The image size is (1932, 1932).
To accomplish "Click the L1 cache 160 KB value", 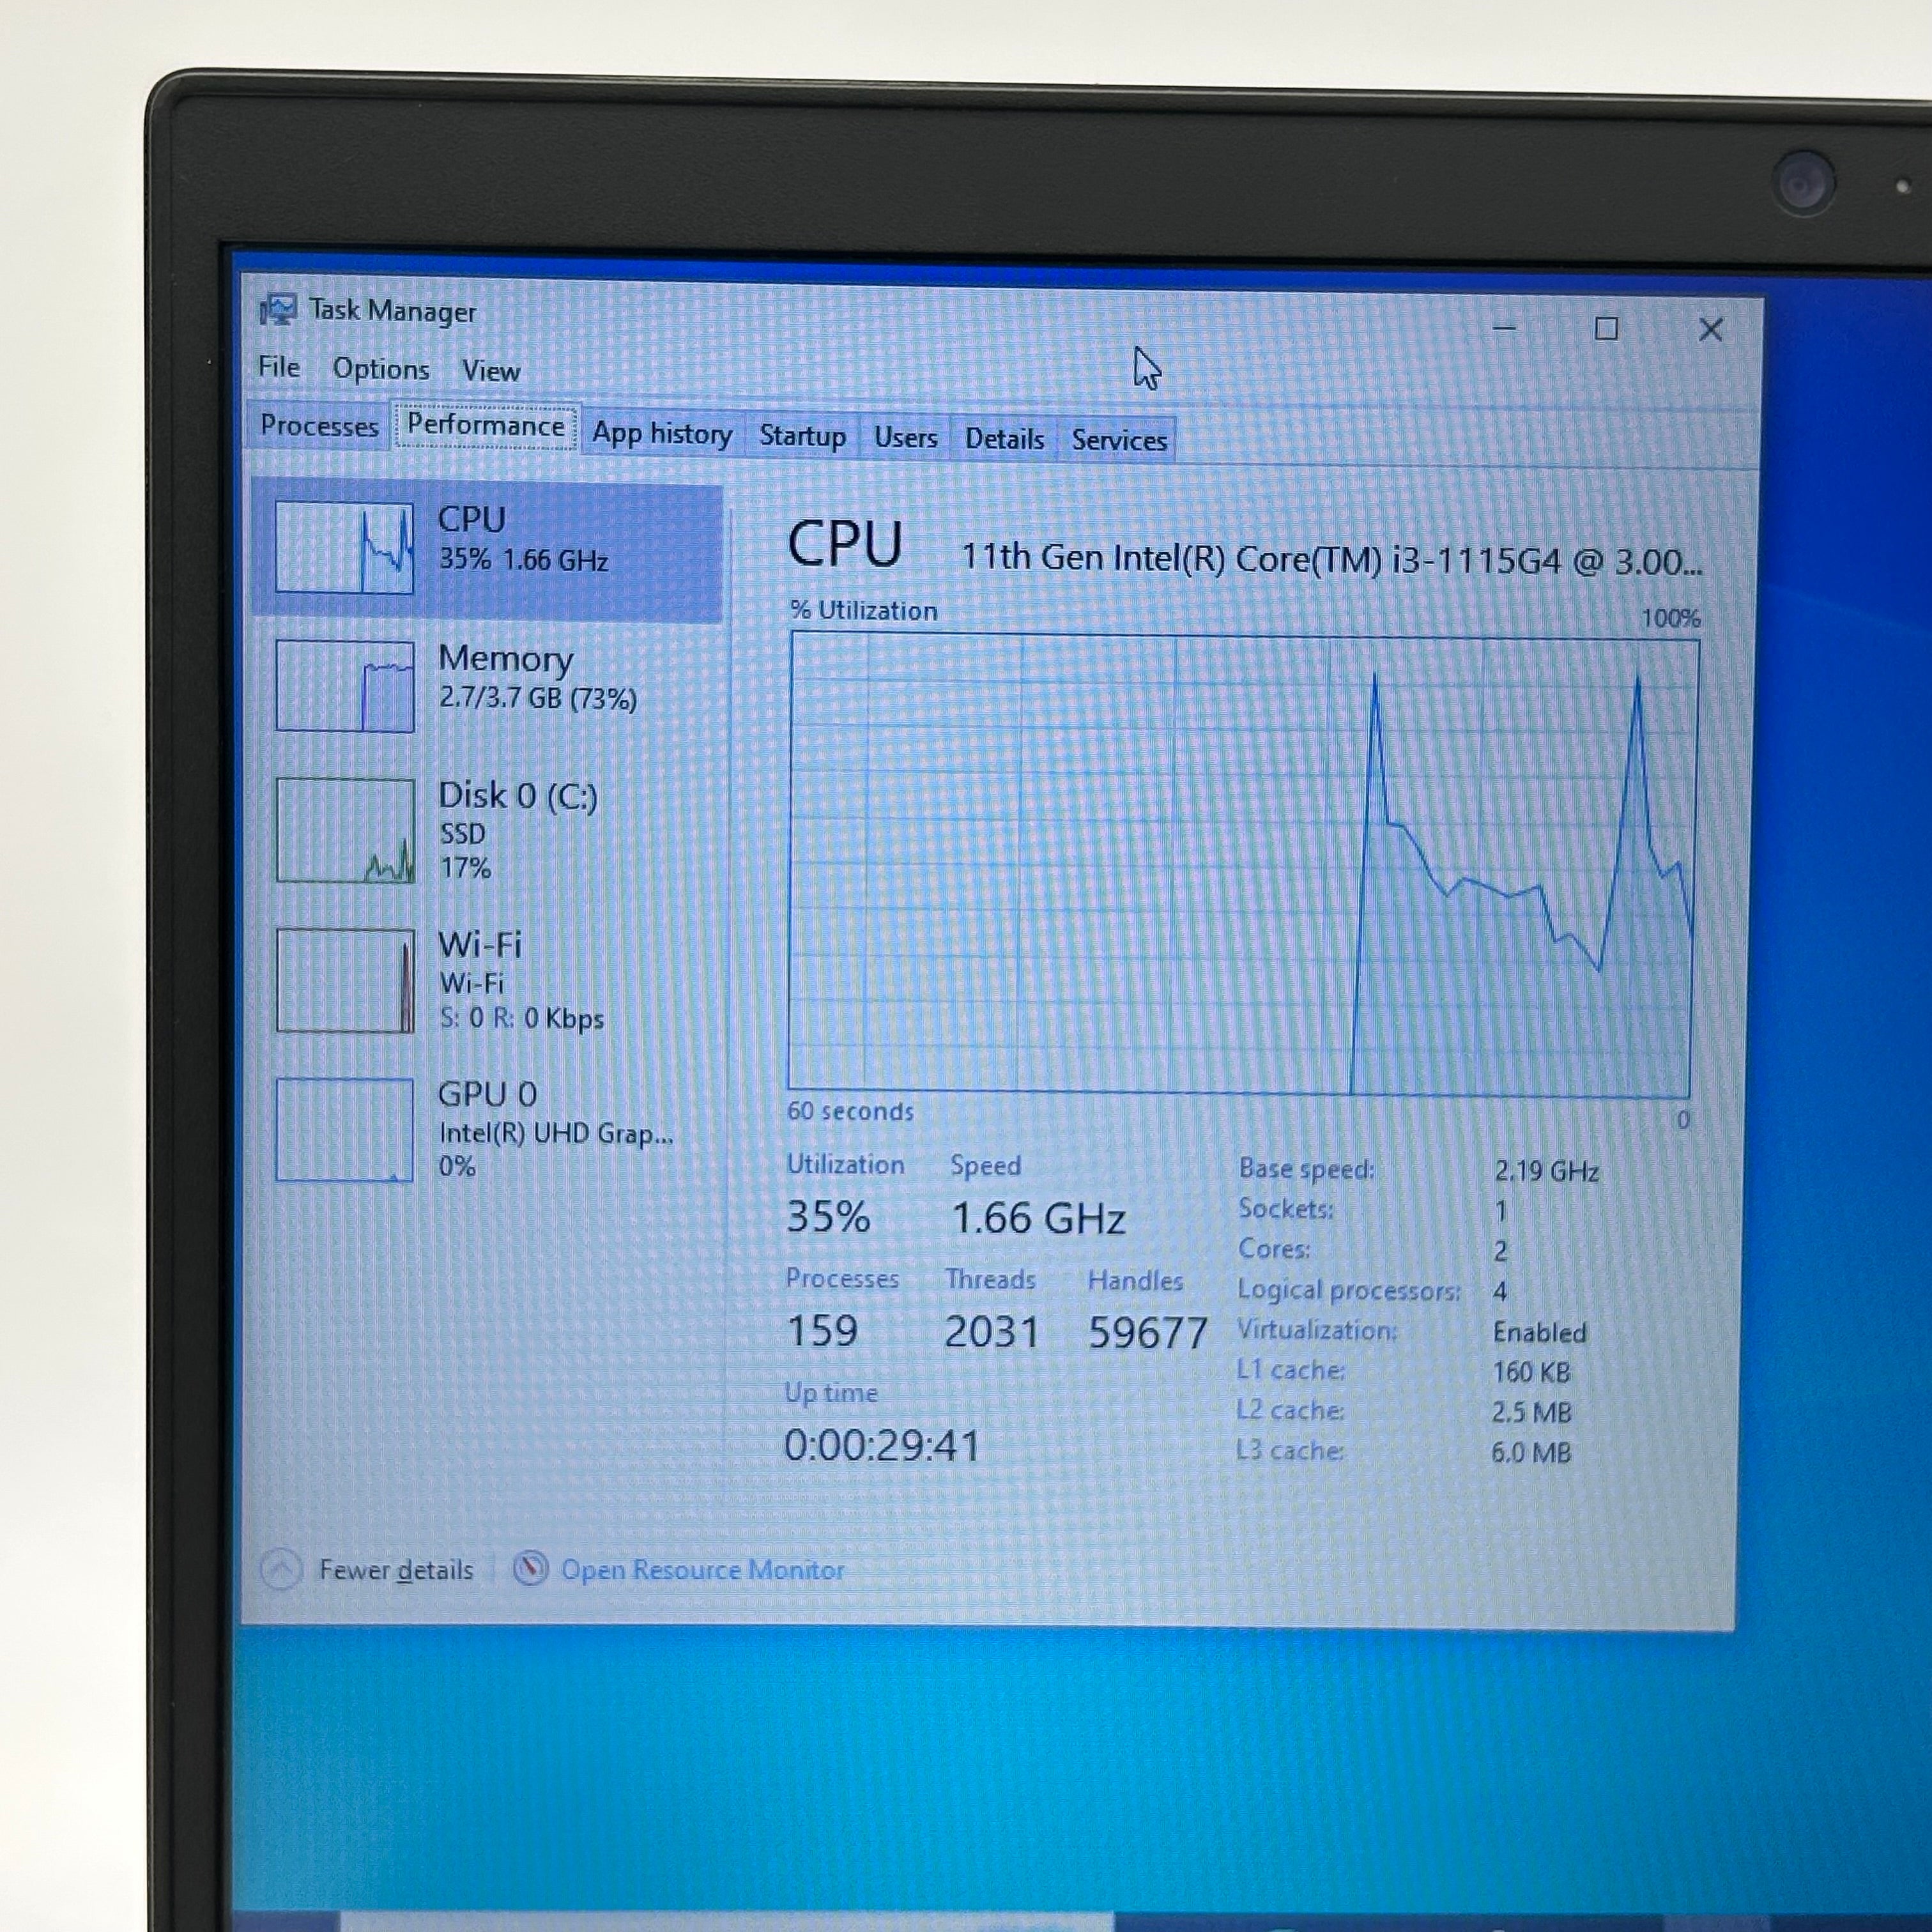I will pos(1531,1372).
